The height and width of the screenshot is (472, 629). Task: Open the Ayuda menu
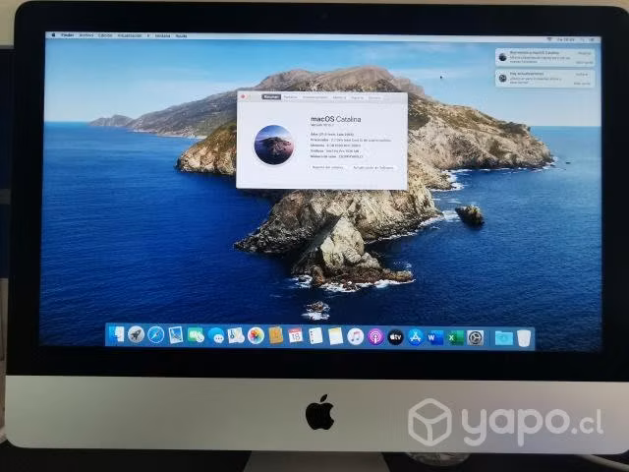pos(181,36)
